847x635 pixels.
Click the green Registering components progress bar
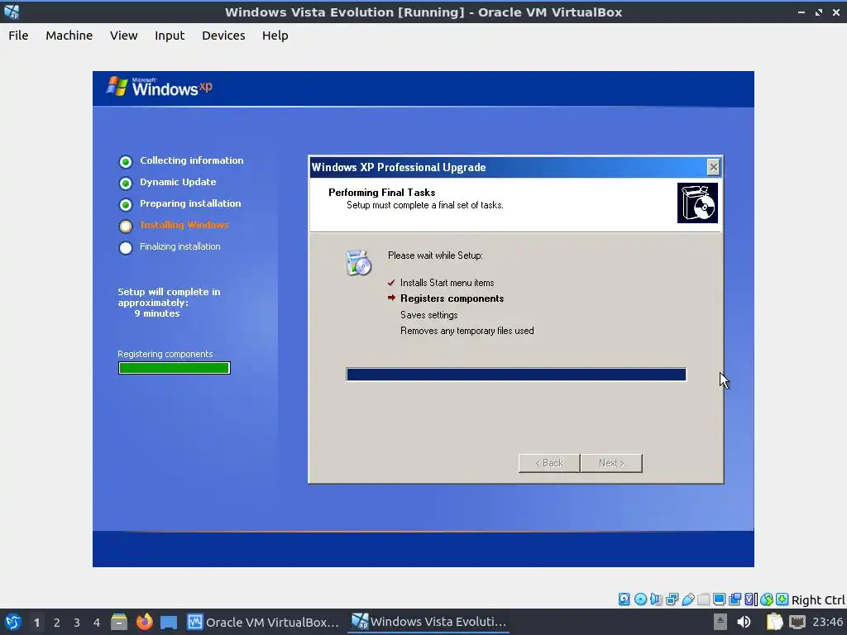coord(174,368)
